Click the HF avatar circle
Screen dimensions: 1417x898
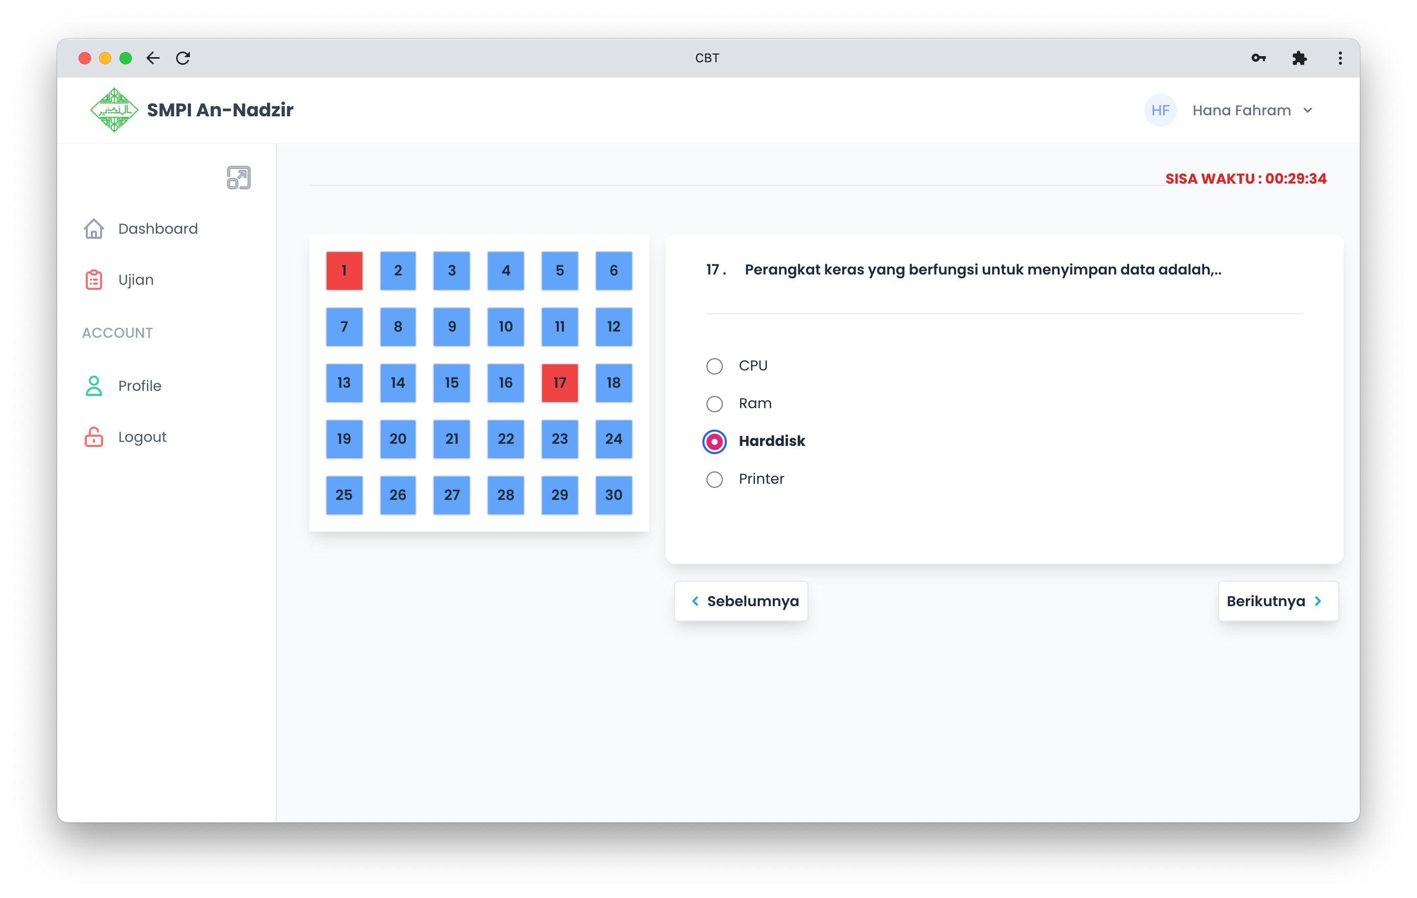1160,110
